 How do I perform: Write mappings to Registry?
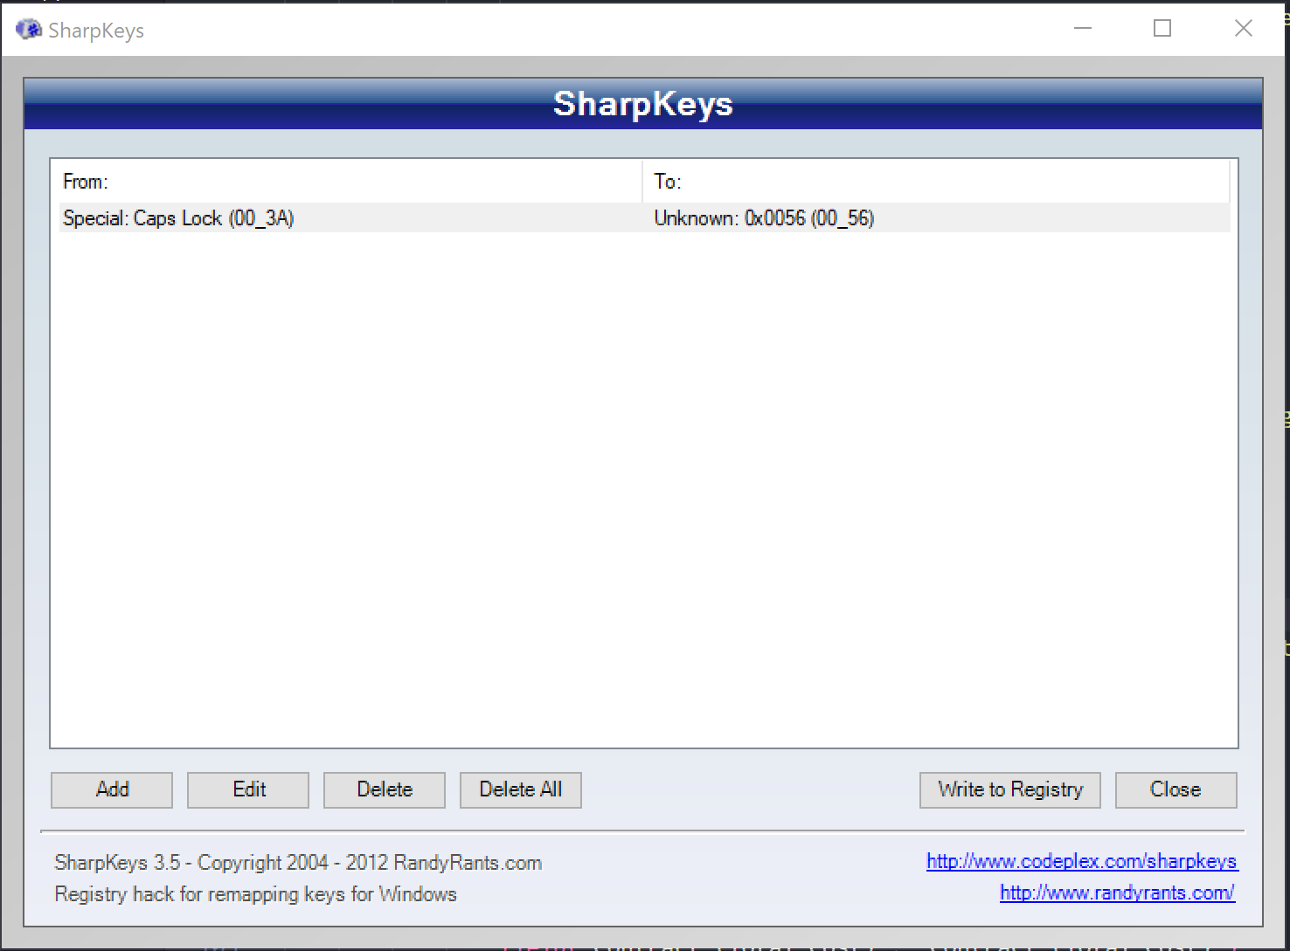tap(1010, 789)
